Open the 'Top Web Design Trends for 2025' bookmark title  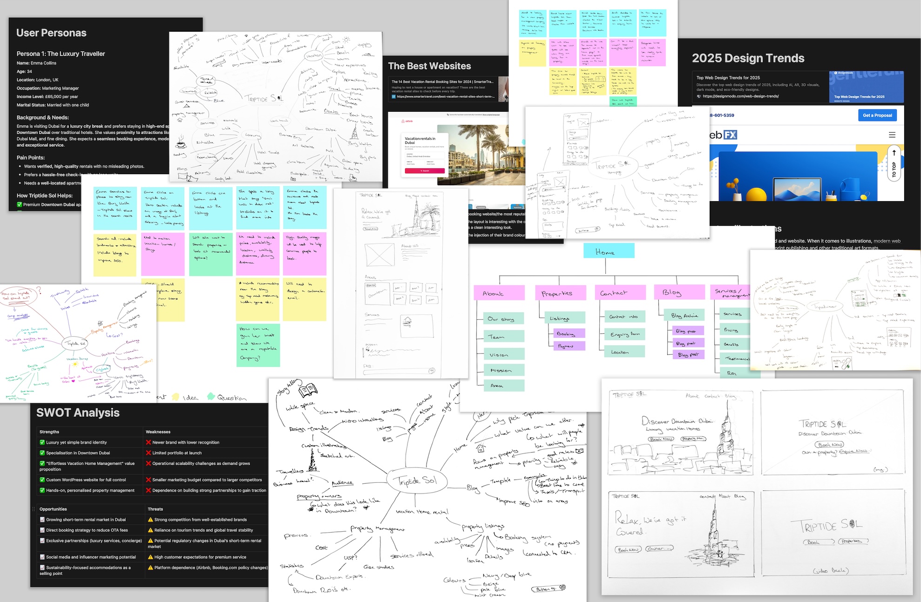(x=728, y=78)
